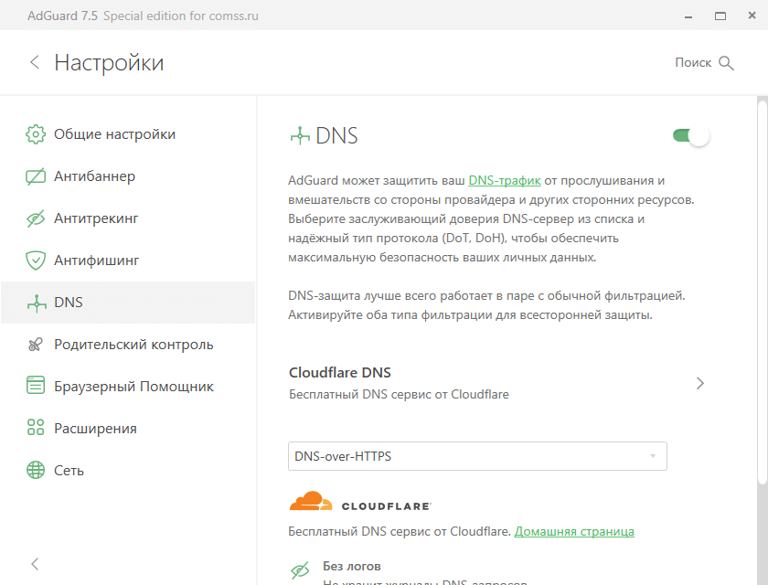Open the Расширения settings section
The height and width of the screenshot is (585, 768).
(95, 429)
